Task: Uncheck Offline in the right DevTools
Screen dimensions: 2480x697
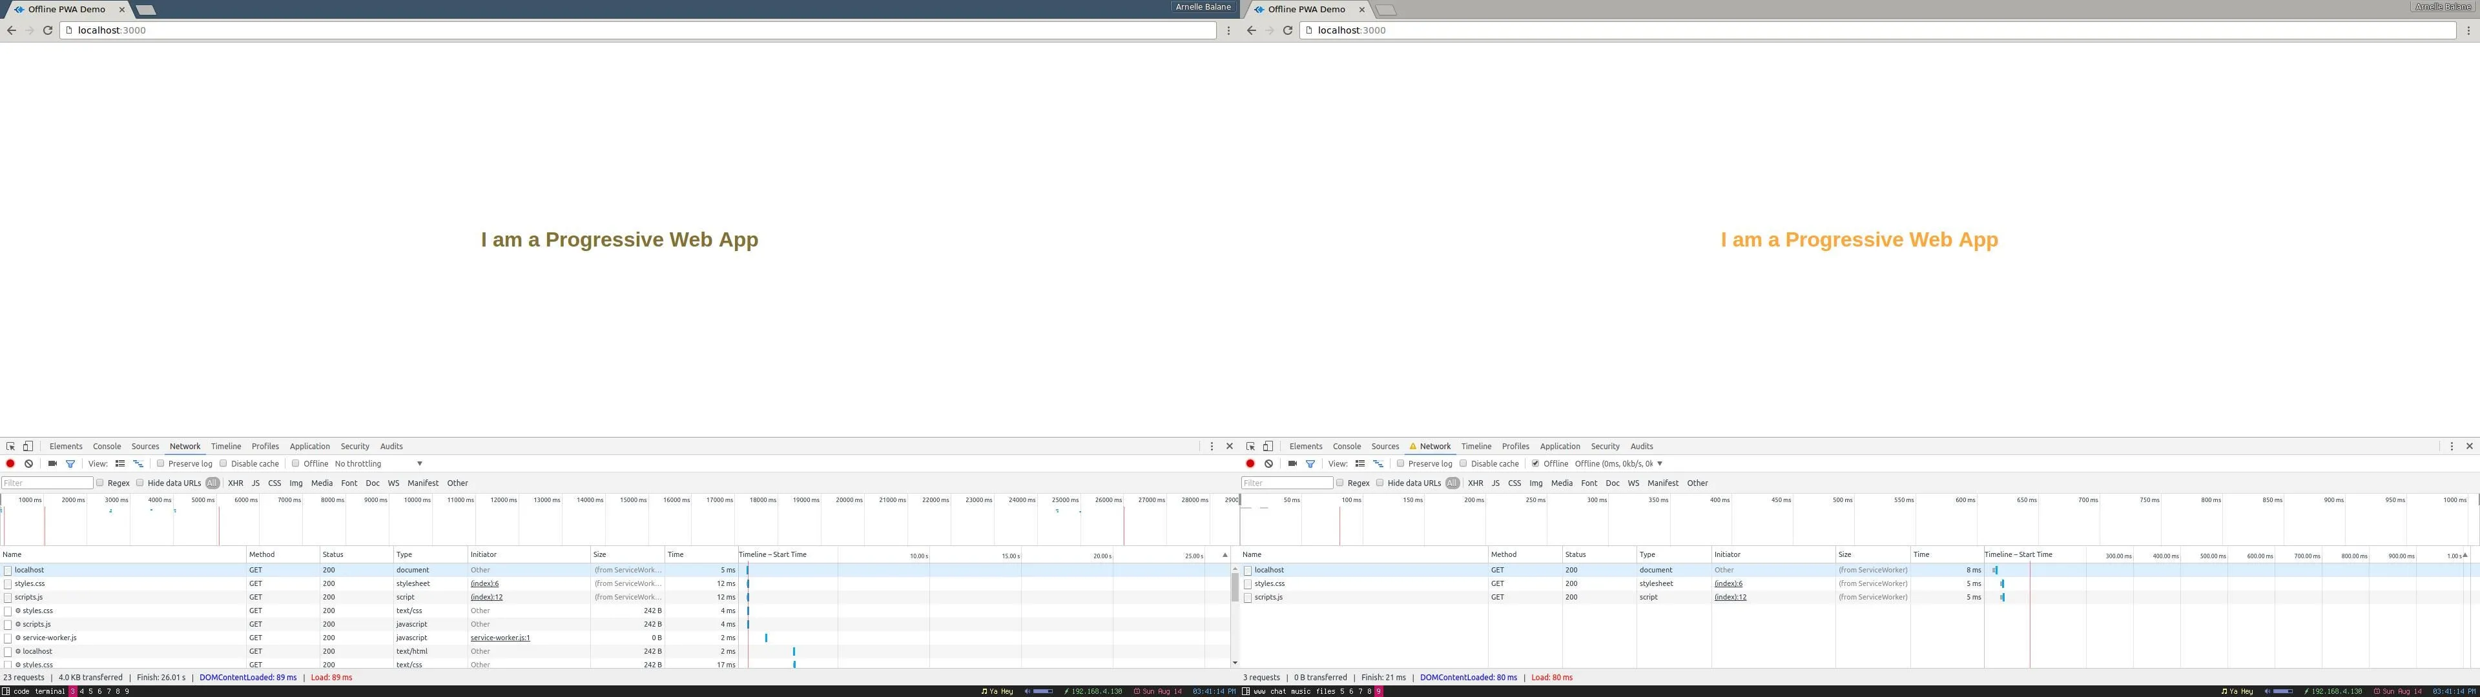Action: click(1534, 463)
